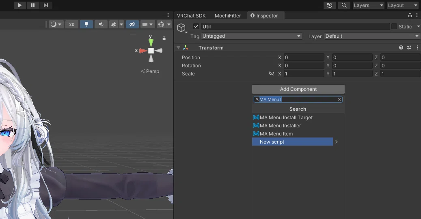Viewport: 421px width, 219px height.
Task: Click Scale X value field
Action: pos(304,73)
